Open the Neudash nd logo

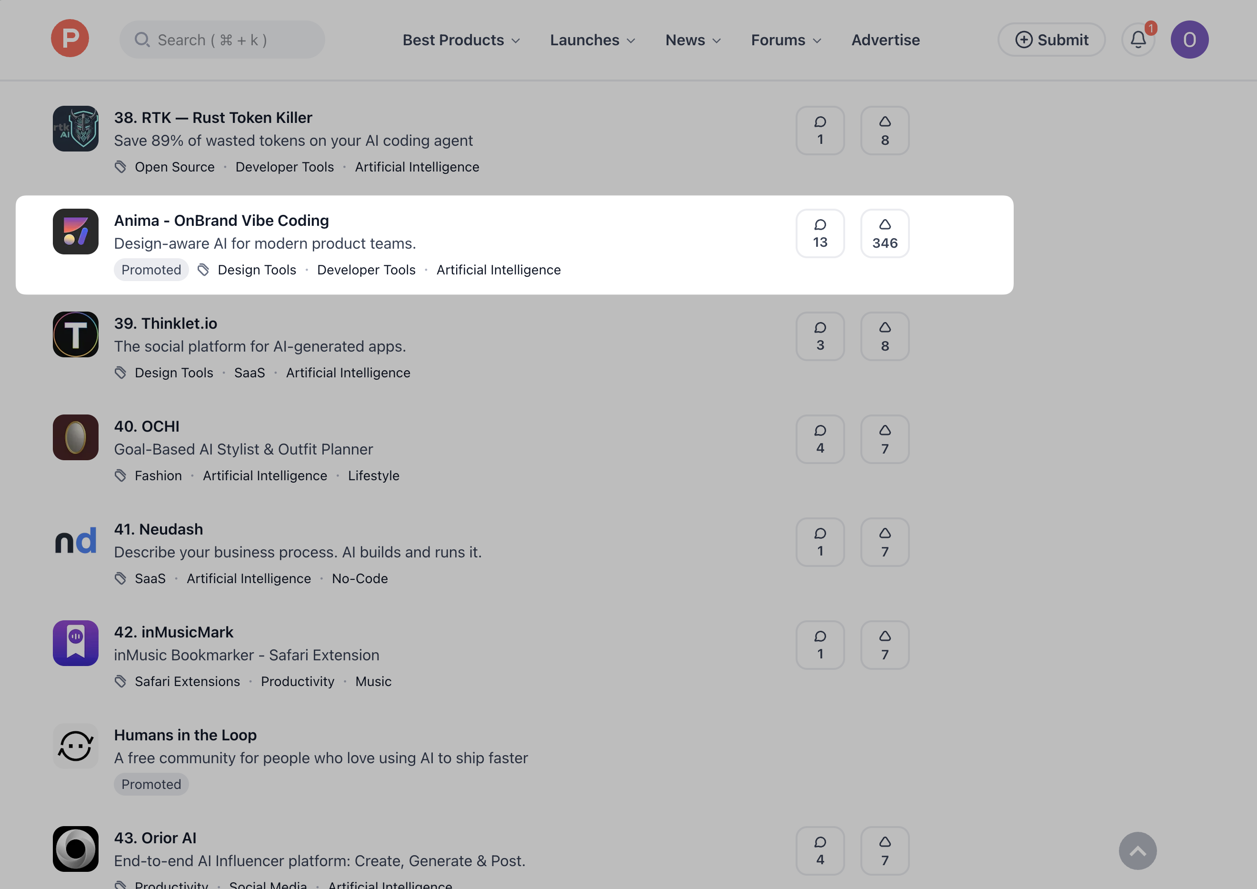(x=76, y=541)
